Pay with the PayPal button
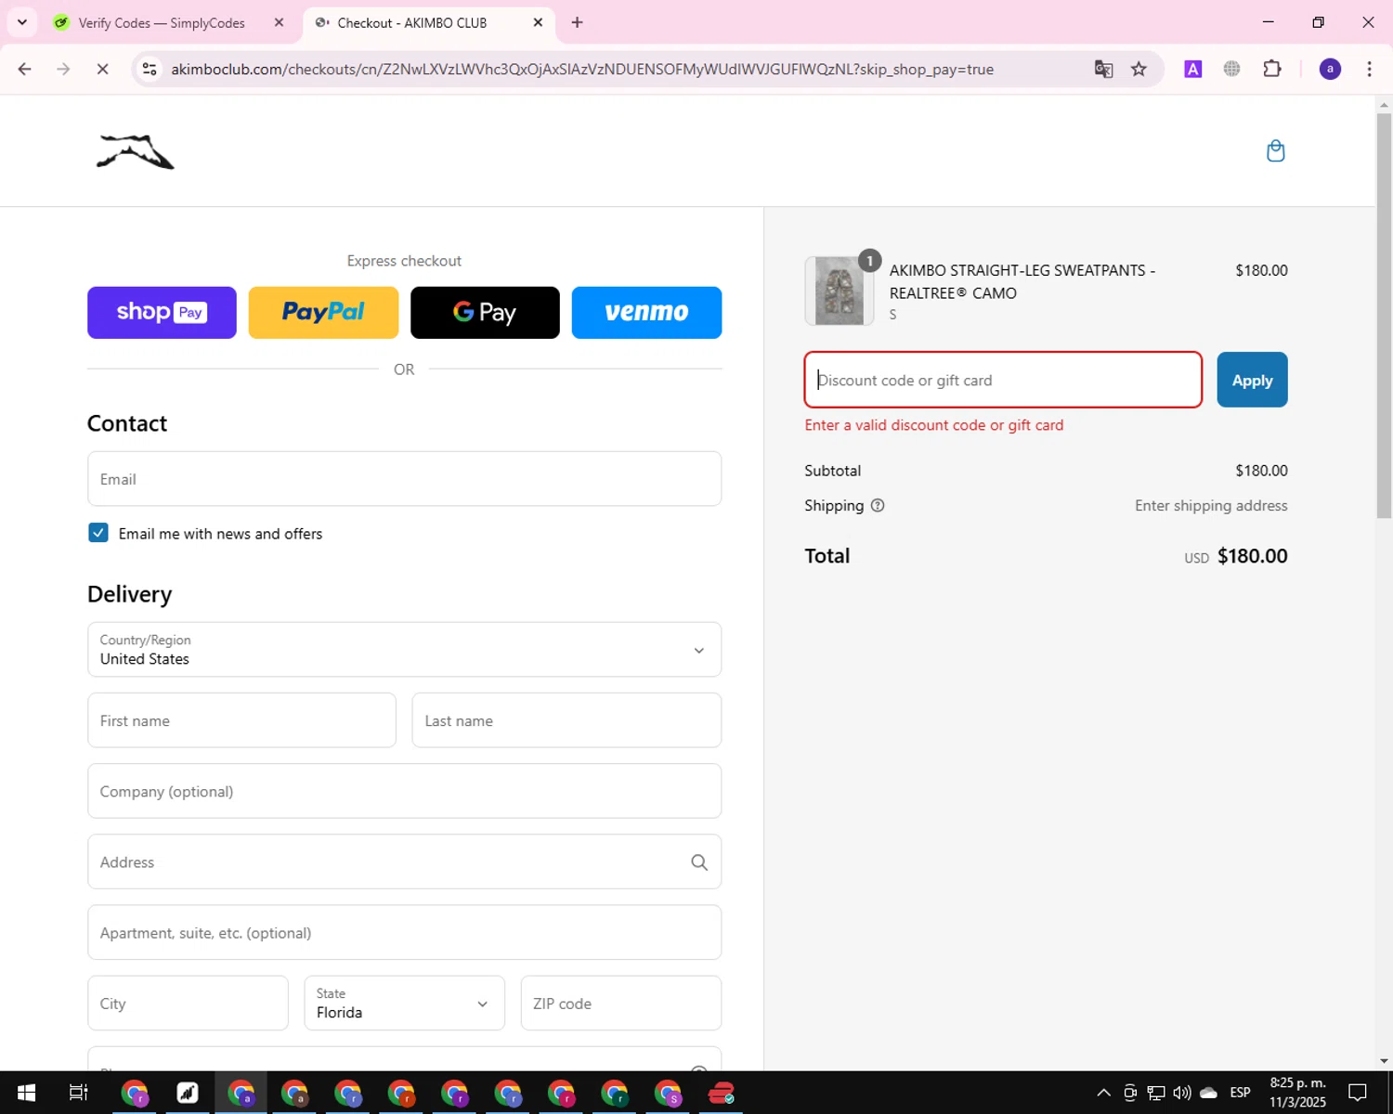Image resolution: width=1393 pixels, height=1114 pixels. [323, 313]
